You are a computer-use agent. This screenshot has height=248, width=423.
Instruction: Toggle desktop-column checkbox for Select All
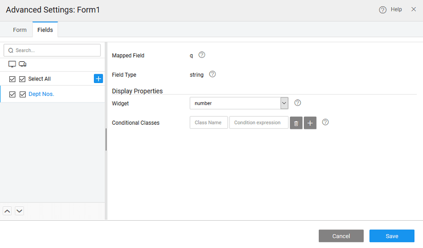(x=12, y=79)
